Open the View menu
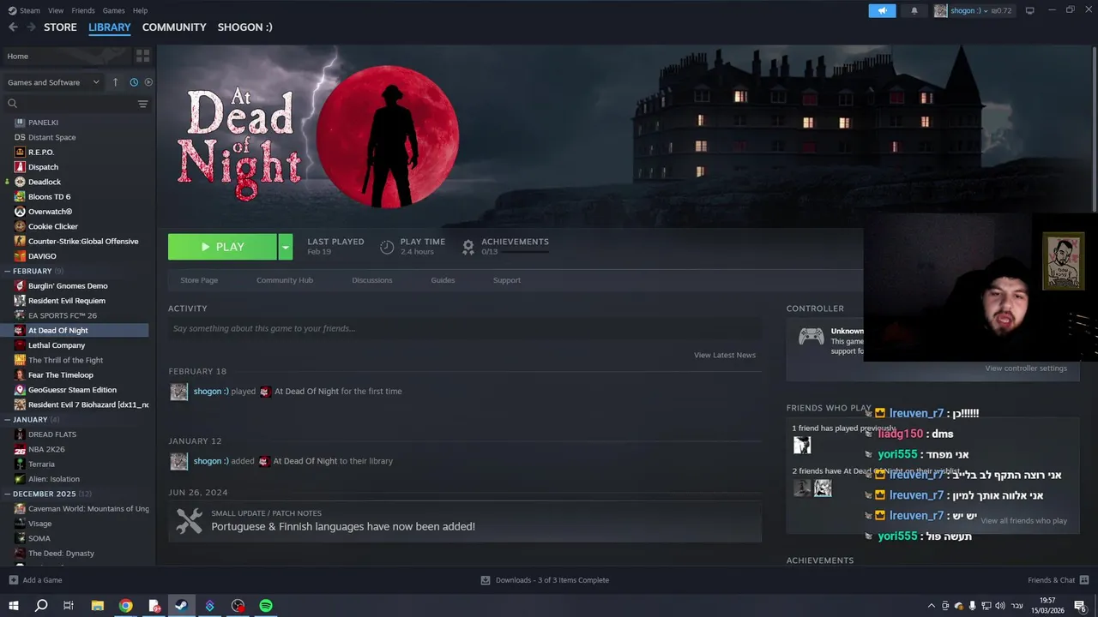Image resolution: width=1098 pixels, height=617 pixels. coord(56,10)
